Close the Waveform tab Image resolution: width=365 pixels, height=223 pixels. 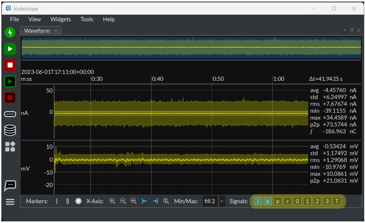(56, 31)
